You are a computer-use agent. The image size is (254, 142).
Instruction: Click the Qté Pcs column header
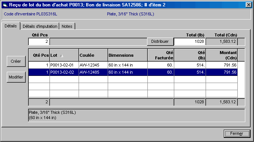pos(39,55)
